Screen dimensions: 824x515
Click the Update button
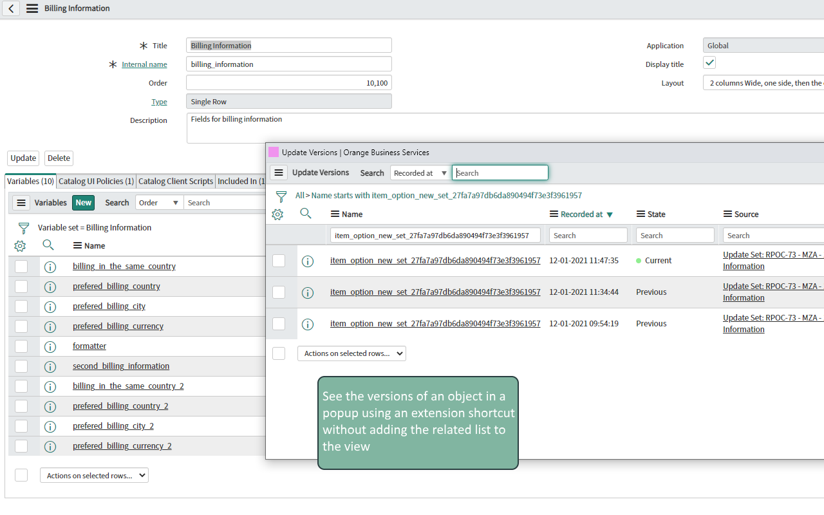(x=23, y=158)
